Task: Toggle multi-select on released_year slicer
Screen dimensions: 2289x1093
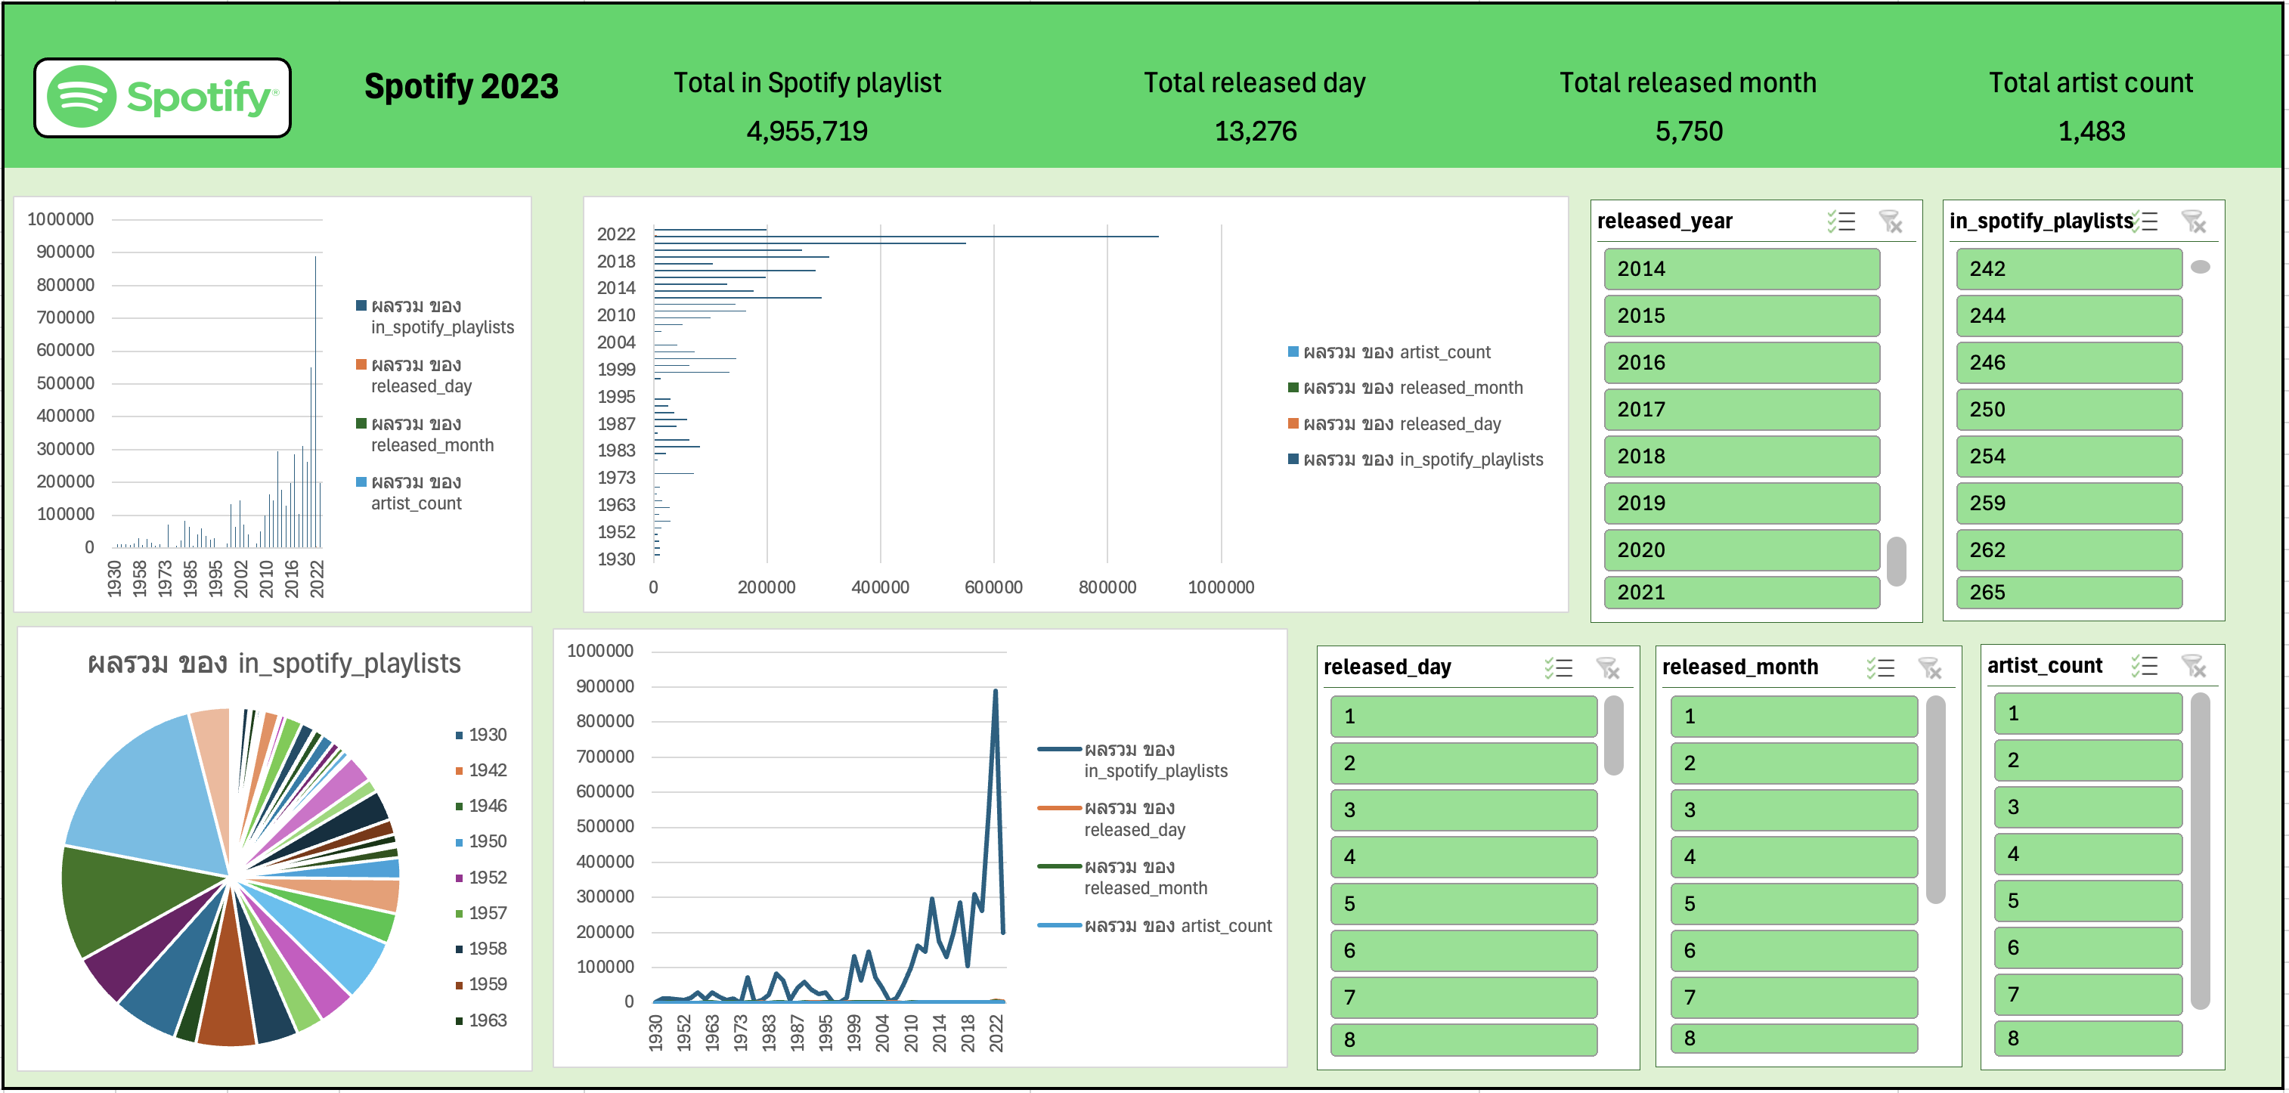Action: tap(1841, 221)
